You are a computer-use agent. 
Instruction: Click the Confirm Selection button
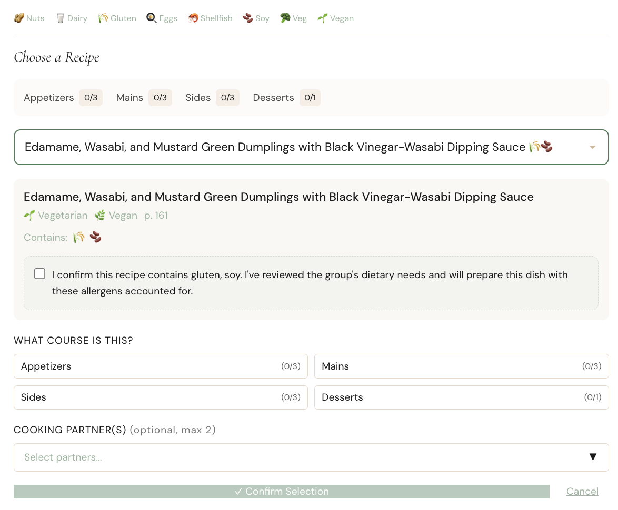(x=281, y=491)
